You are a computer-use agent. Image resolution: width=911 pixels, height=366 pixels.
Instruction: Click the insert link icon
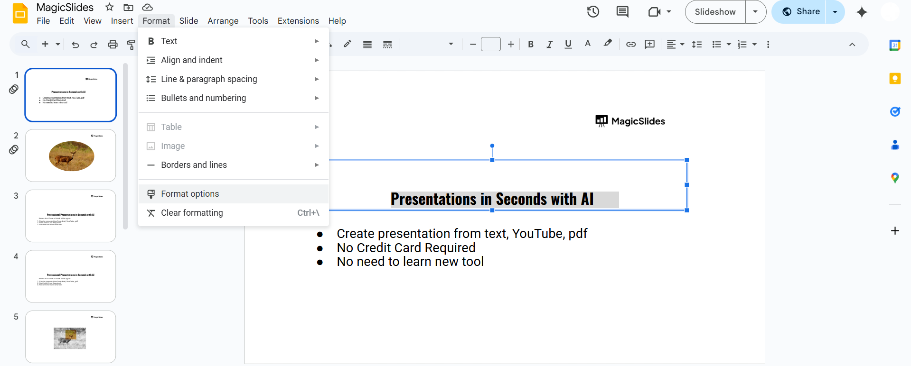(x=631, y=44)
